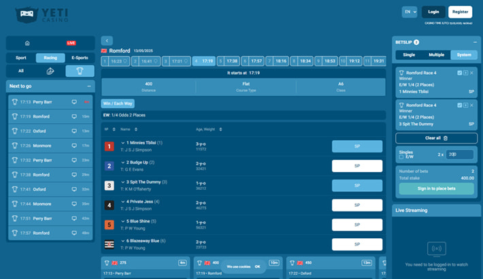Toggle checkbox on Spit The Dummy betslip entry
Screen dimensions: 483x279
pos(460,105)
